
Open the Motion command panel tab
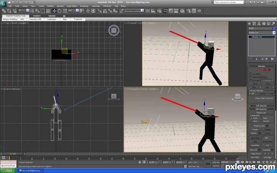click(x=264, y=24)
